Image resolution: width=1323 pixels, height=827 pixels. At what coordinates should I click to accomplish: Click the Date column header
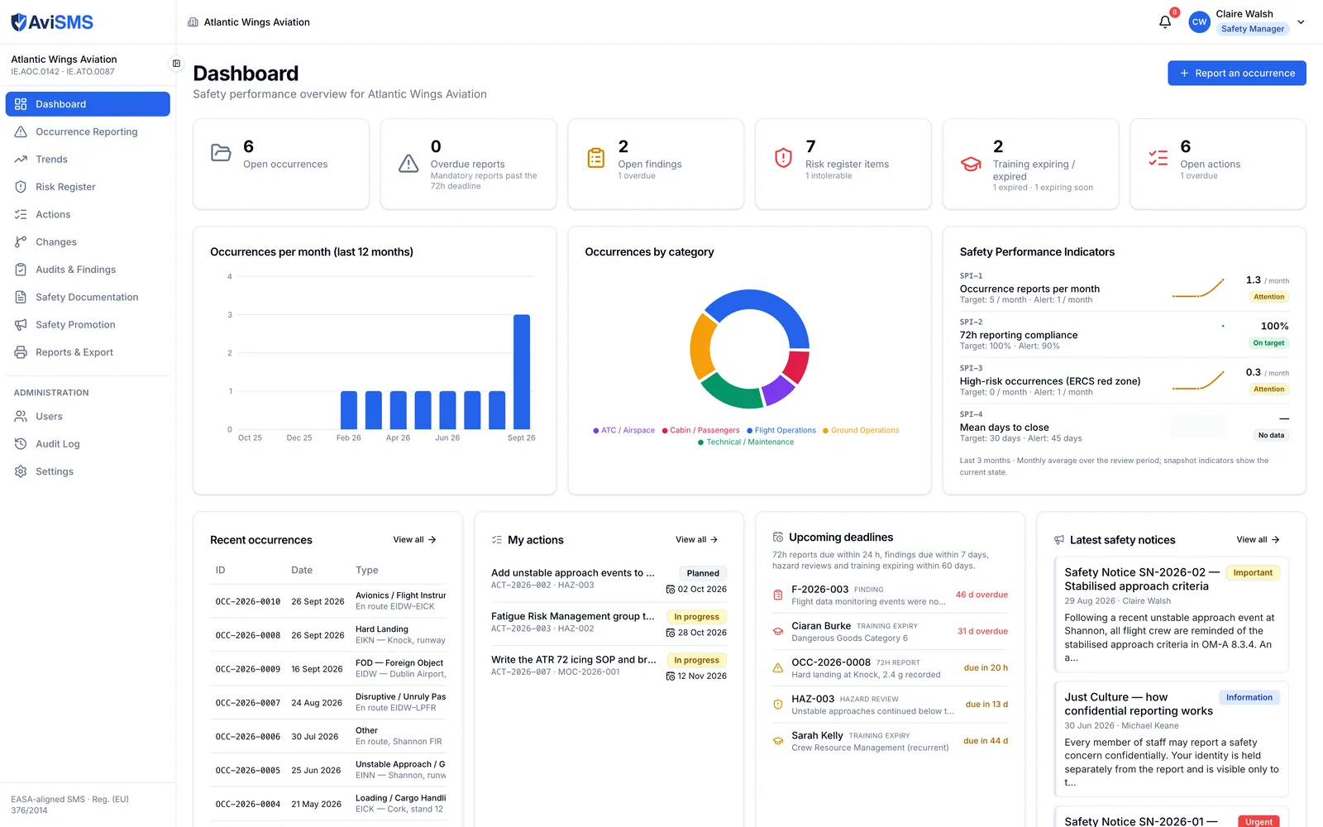[302, 571]
